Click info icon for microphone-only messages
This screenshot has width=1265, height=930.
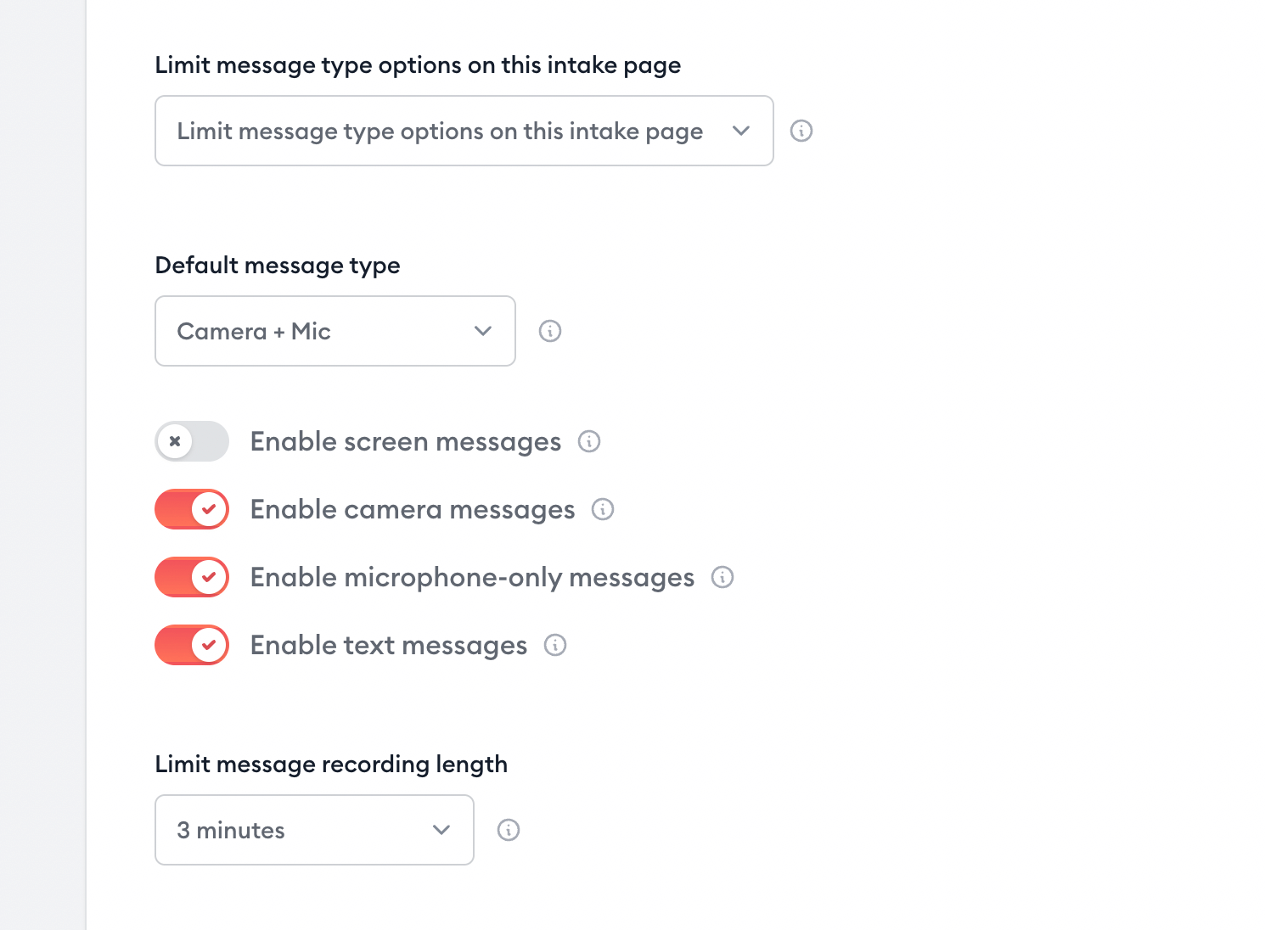click(x=722, y=577)
